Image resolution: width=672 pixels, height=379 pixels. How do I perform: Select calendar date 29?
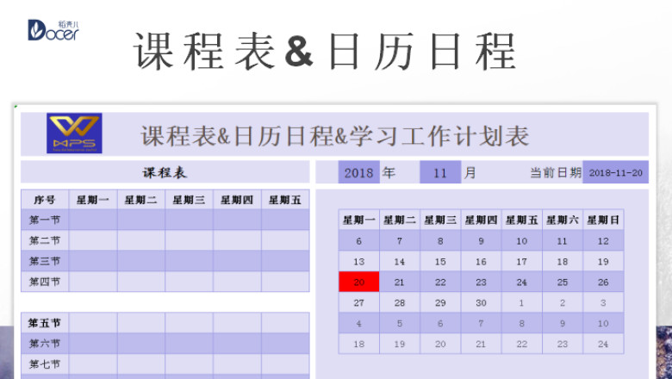tap(440, 302)
